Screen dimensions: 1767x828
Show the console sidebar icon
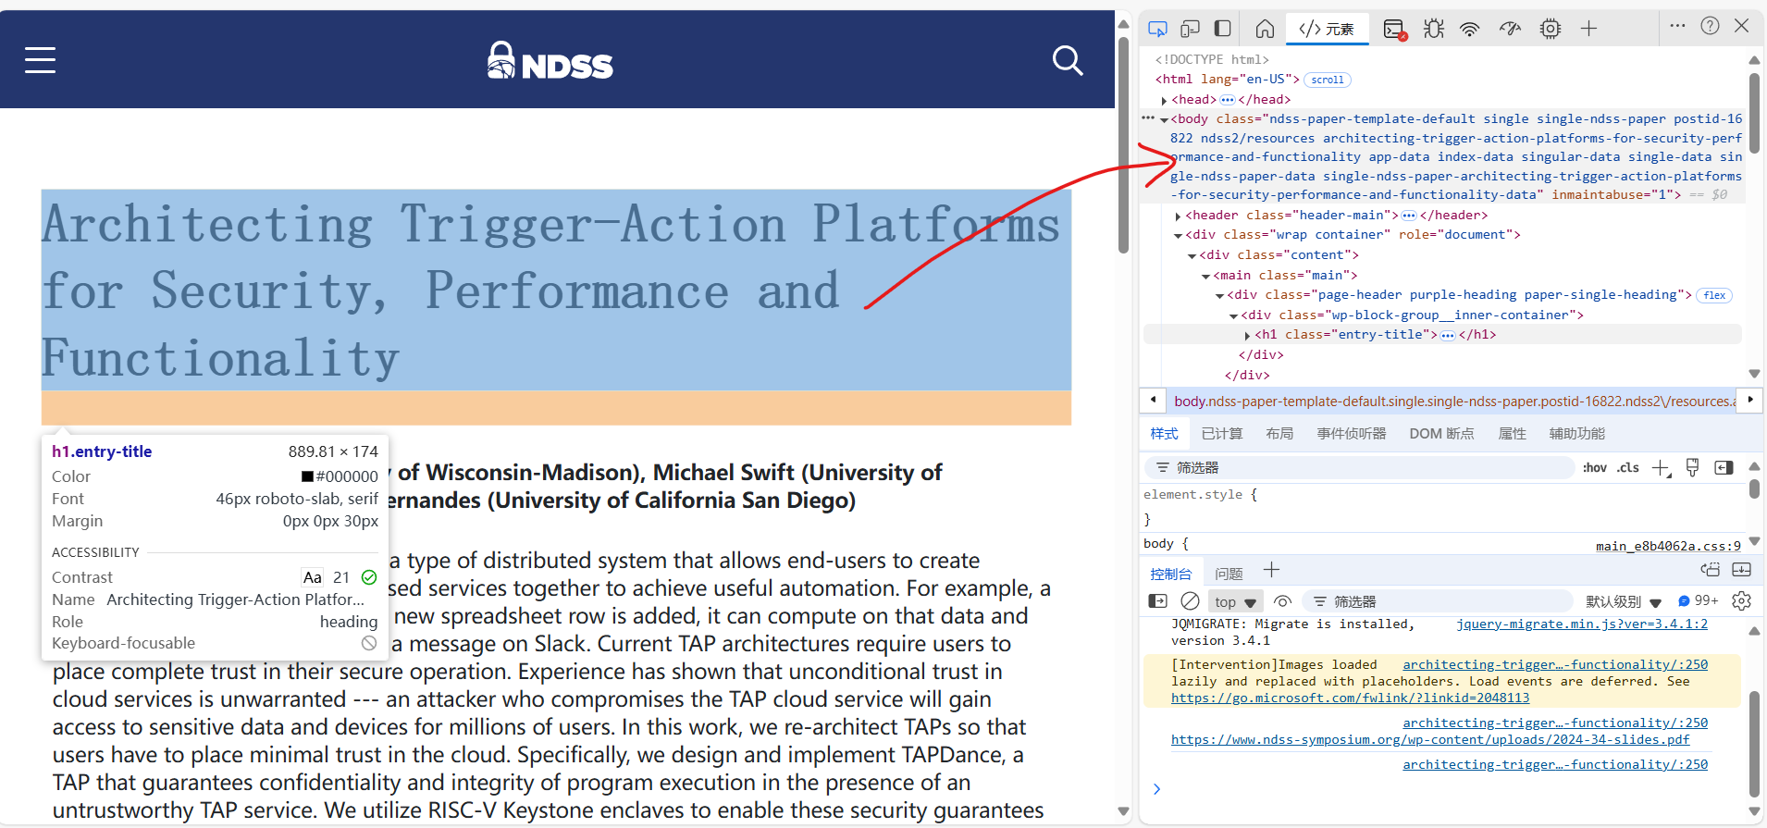tap(1157, 601)
